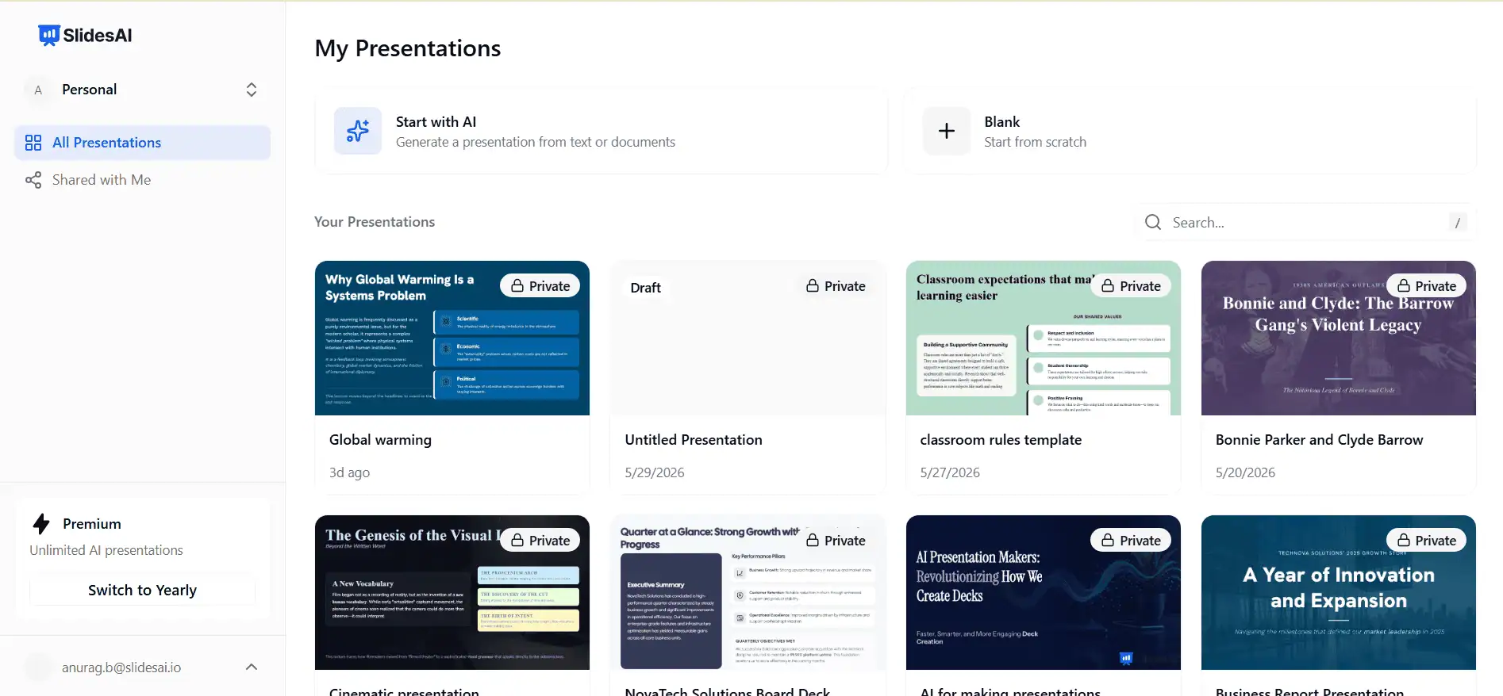Open A Year of Innovation thumbnail
Viewport: 1503px width, 696px height.
tap(1339, 593)
